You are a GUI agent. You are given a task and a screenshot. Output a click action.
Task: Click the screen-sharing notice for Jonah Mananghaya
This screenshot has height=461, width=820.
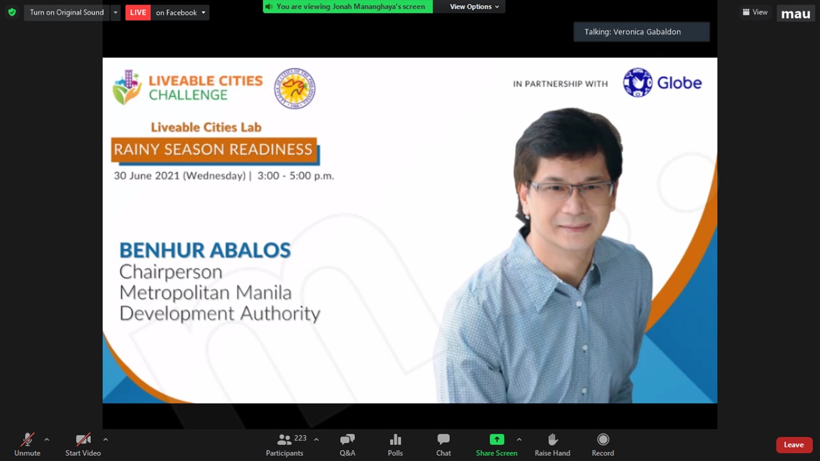[348, 6]
